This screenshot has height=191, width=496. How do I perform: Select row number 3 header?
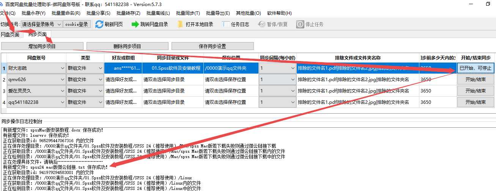(x=4, y=91)
